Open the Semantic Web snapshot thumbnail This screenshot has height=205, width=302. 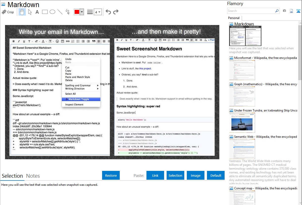(242, 149)
